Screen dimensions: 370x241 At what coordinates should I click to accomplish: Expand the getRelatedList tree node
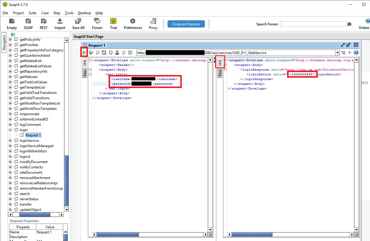pos(10,61)
